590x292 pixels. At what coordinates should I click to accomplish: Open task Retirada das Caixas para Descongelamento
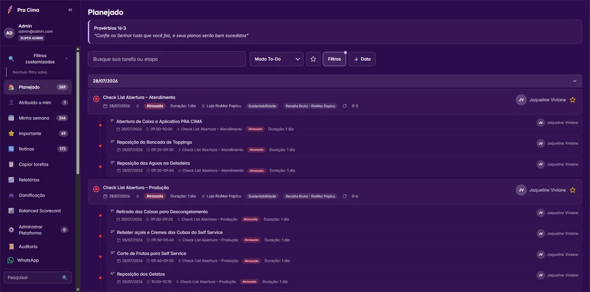162,212
